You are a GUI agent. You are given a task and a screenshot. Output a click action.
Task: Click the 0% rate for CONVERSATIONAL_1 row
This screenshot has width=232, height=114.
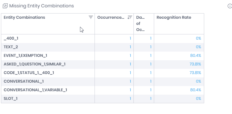(198, 81)
